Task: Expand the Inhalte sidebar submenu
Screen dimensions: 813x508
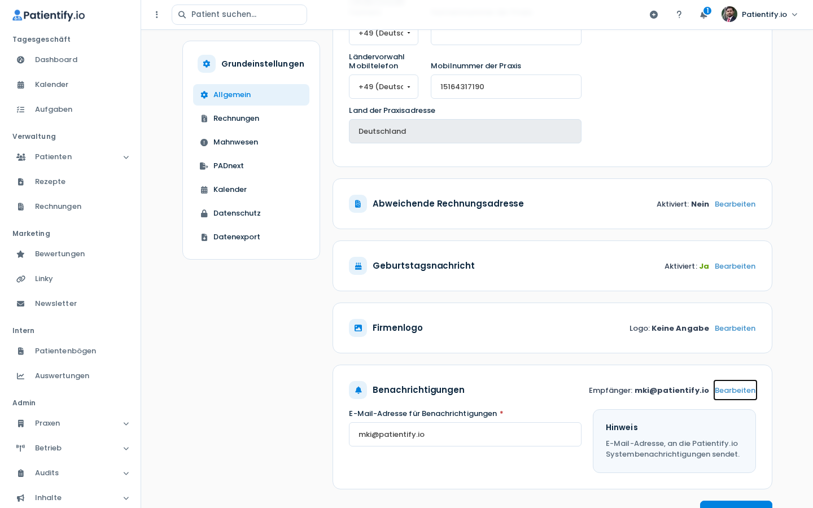Action: (126, 498)
